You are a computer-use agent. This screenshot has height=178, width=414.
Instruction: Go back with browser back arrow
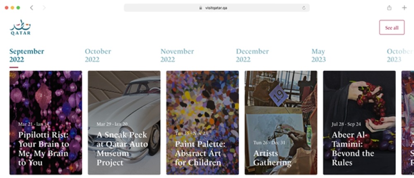pyautogui.click(x=32, y=8)
